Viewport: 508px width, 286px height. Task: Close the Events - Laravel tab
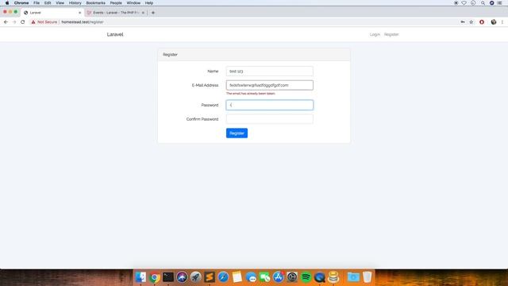tap(143, 13)
